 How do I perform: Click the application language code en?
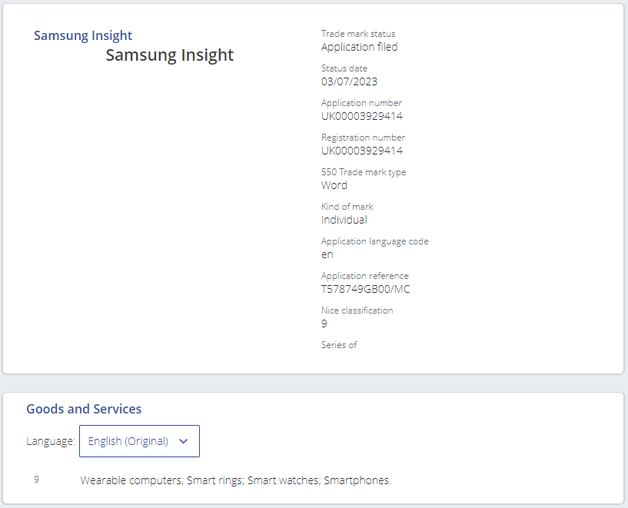point(327,254)
